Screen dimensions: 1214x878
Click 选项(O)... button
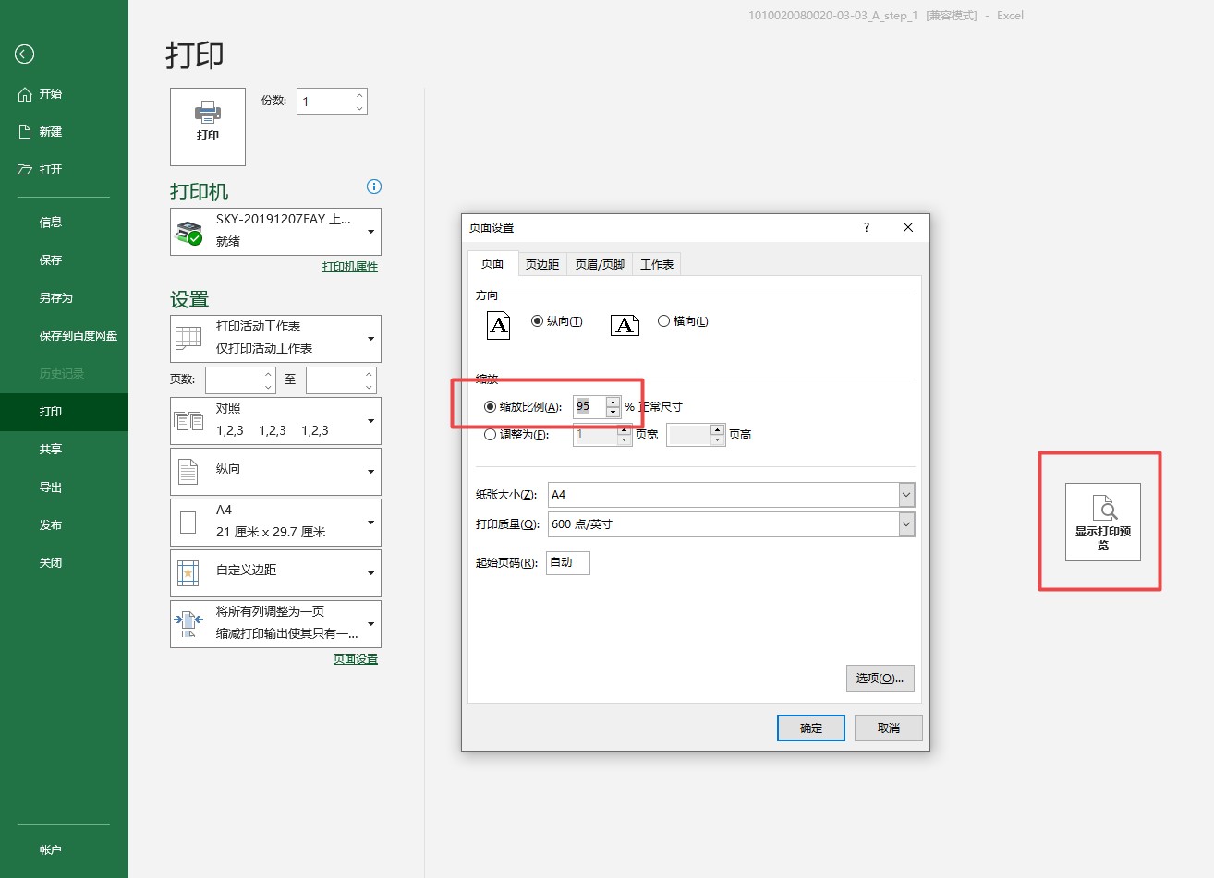(880, 678)
